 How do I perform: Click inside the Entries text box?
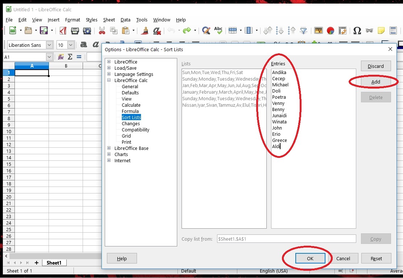tap(313, 148)
